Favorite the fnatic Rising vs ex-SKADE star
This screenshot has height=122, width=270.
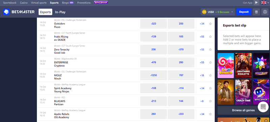pos(210,37)
